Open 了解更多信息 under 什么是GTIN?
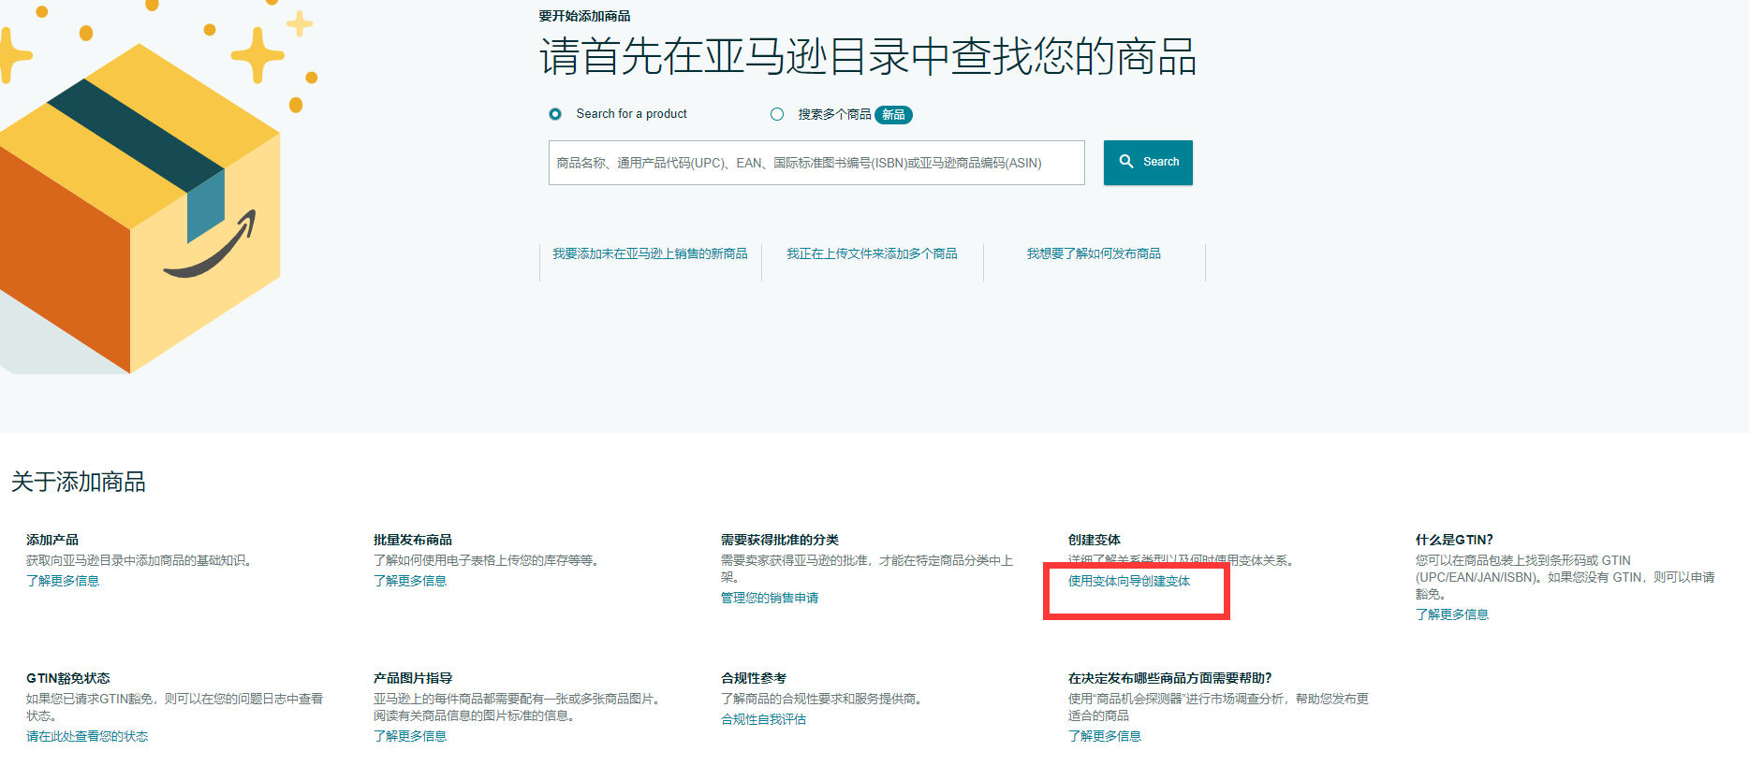 click(1452, 614)
